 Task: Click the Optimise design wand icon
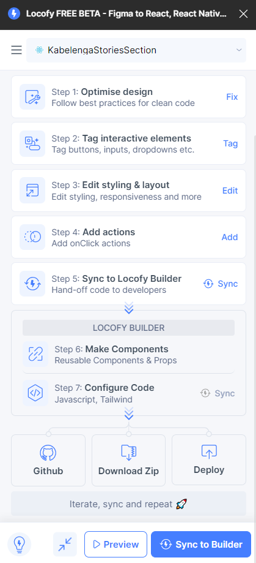tap(32, 97)
